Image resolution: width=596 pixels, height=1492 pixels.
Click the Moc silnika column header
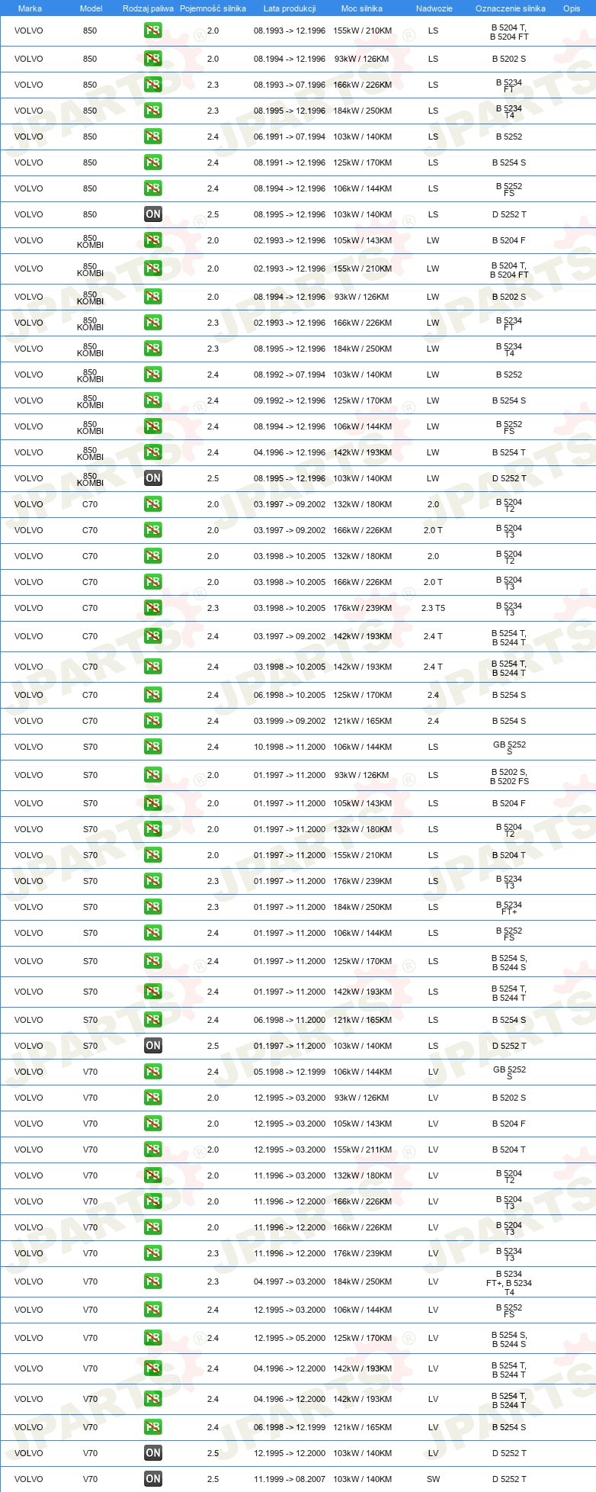362,8
